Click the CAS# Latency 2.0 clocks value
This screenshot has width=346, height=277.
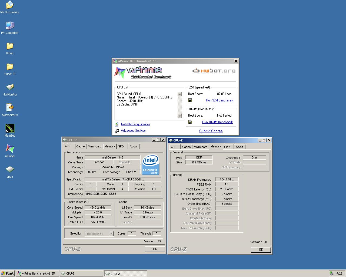click(x=227, y=189)
